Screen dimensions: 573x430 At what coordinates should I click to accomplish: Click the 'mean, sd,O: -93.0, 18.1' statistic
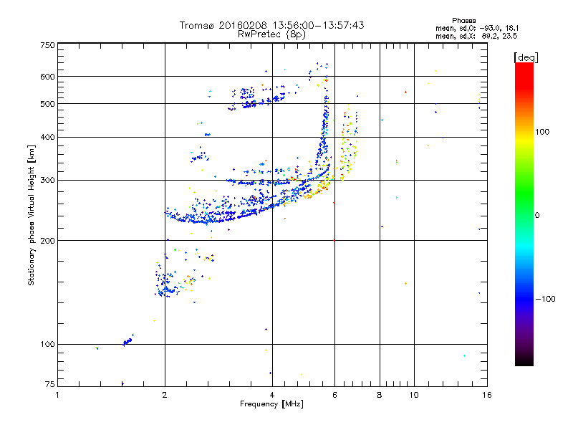[477, 28]
